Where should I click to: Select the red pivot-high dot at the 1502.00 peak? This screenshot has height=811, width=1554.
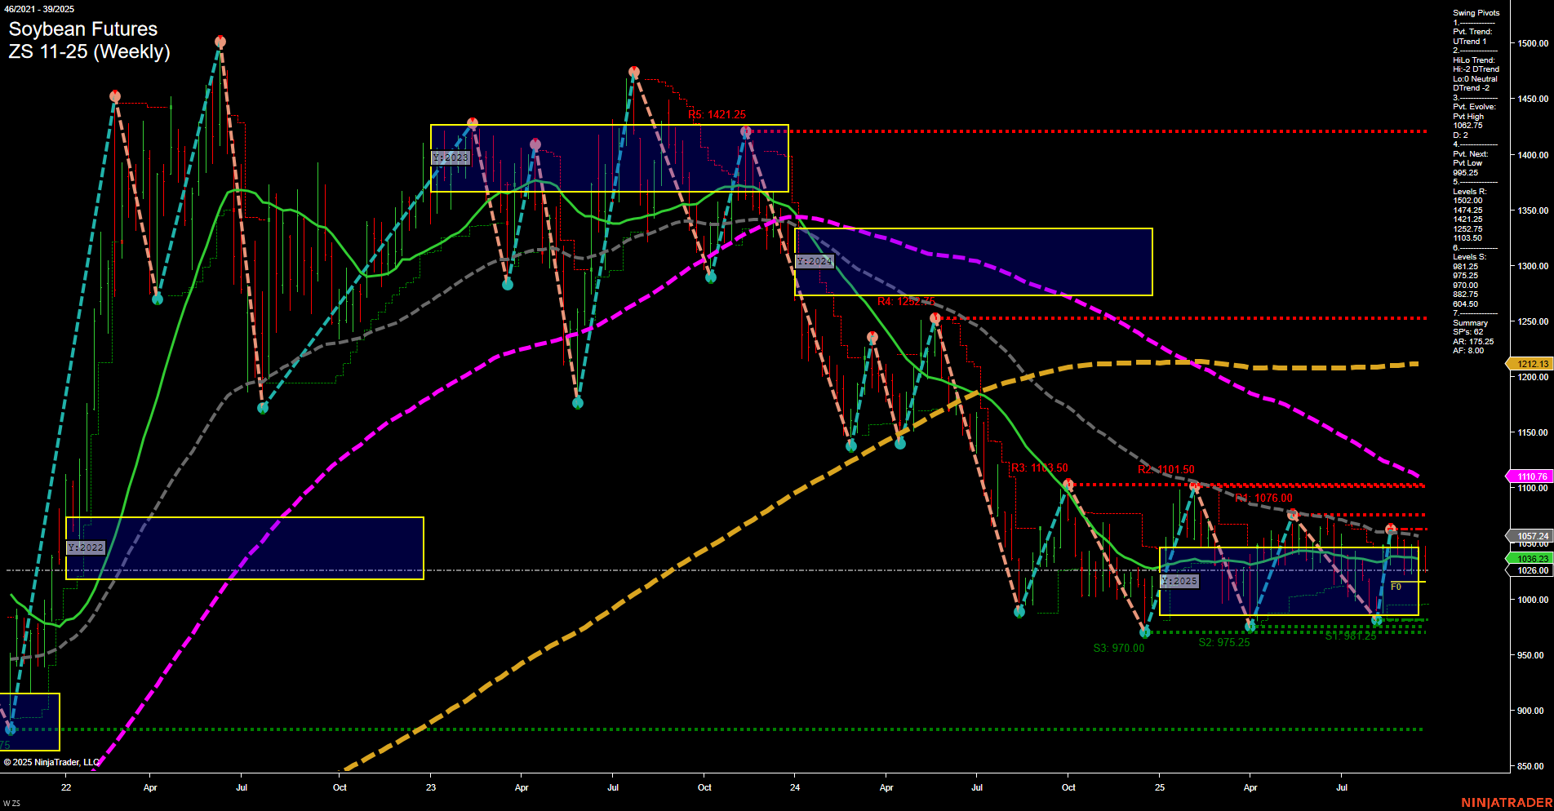[x=220, y=39]
